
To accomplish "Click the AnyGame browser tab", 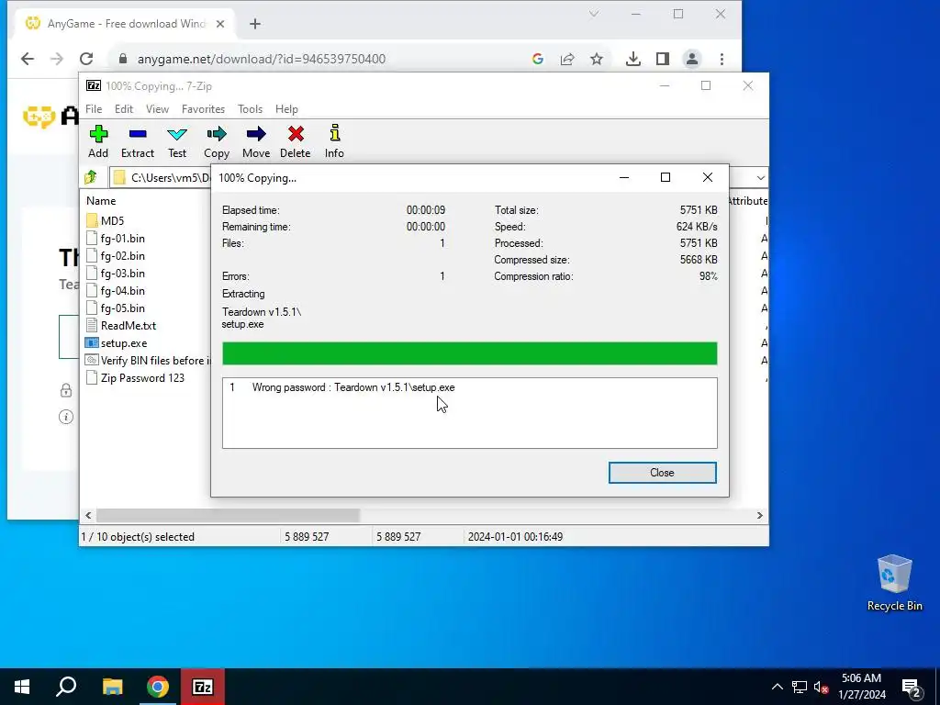I will [x=125, y=24].
